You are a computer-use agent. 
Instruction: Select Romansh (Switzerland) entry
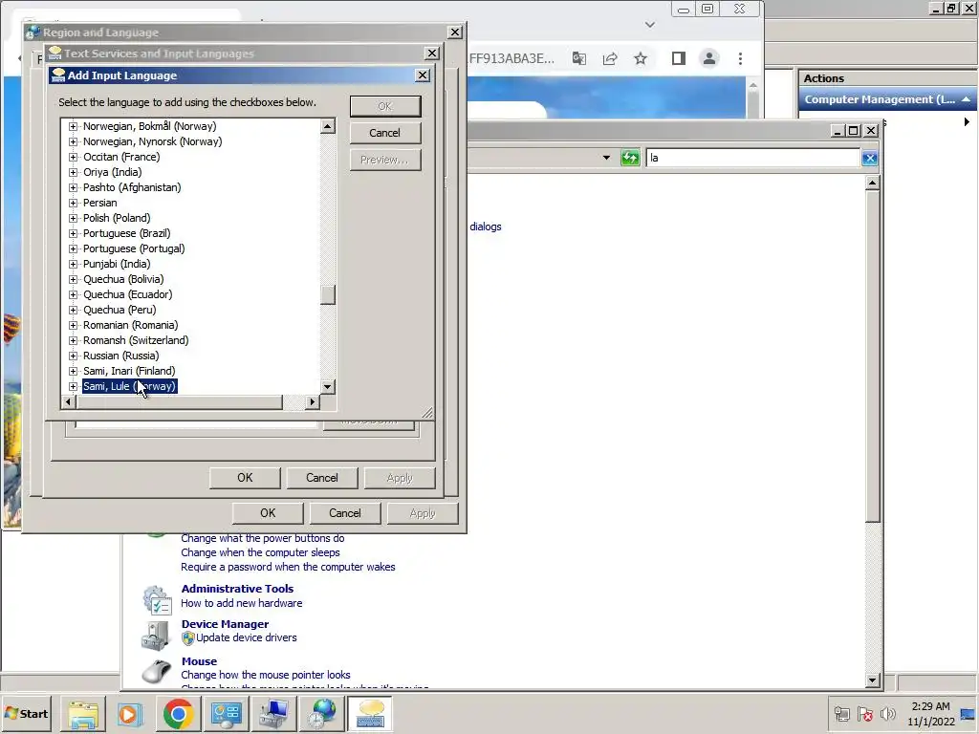136,340
